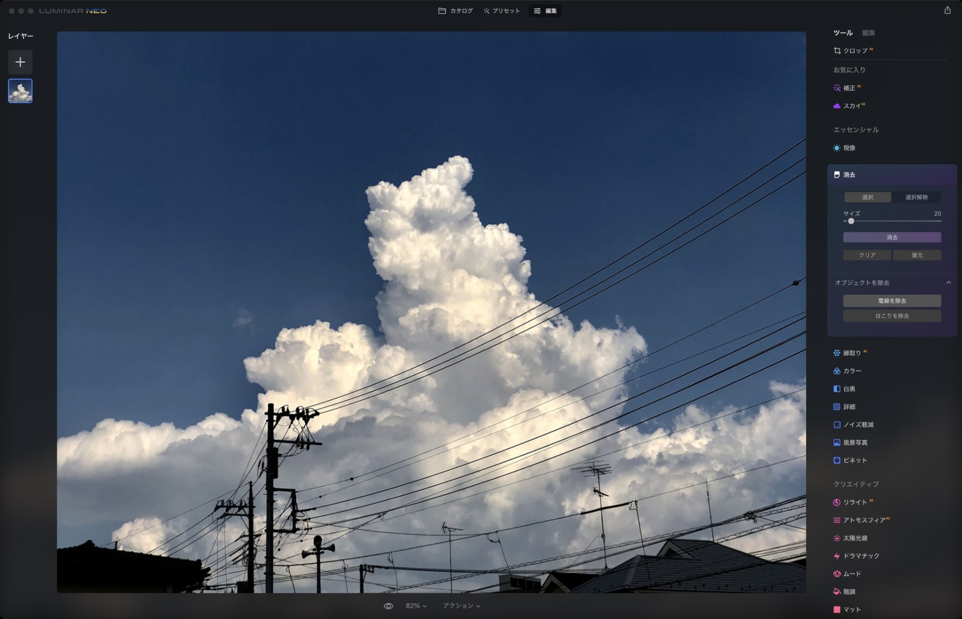The height and width of the screenshot is (619, 962).
Task: Add a new layer with plus button
Action: 20,62
